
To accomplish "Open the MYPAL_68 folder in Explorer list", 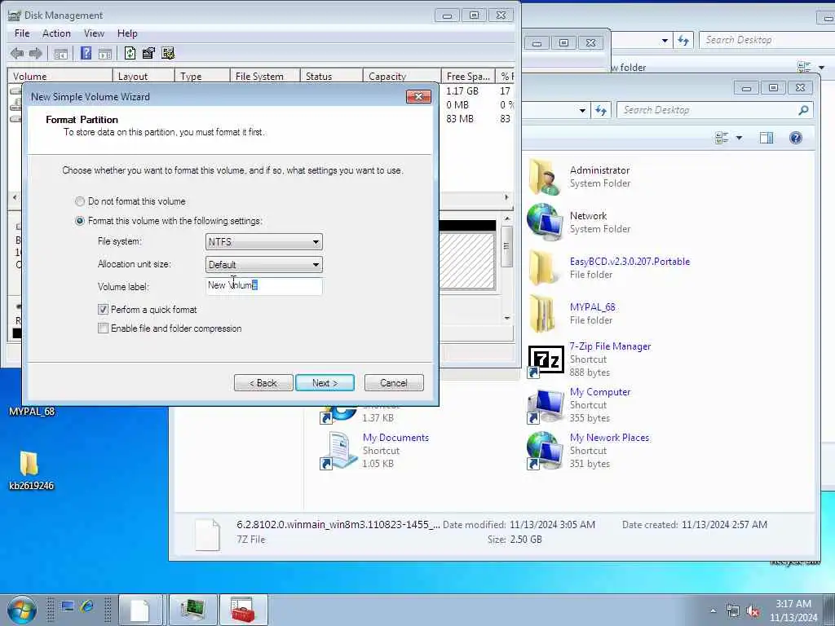I will click(x=544, y=314).
